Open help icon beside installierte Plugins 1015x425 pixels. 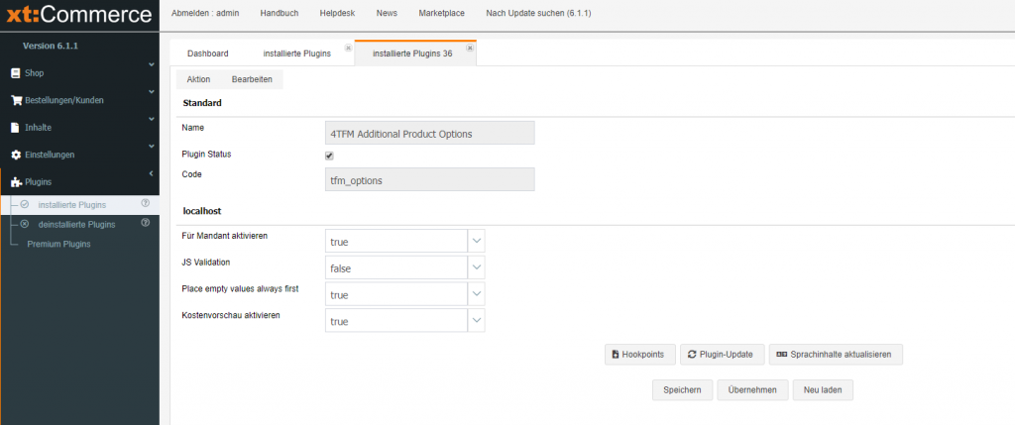coord(145,203)
